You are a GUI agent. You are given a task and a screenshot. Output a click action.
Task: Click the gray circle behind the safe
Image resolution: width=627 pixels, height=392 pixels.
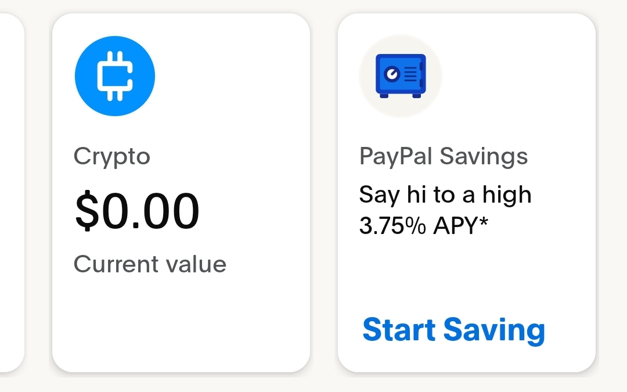[401, 76]
